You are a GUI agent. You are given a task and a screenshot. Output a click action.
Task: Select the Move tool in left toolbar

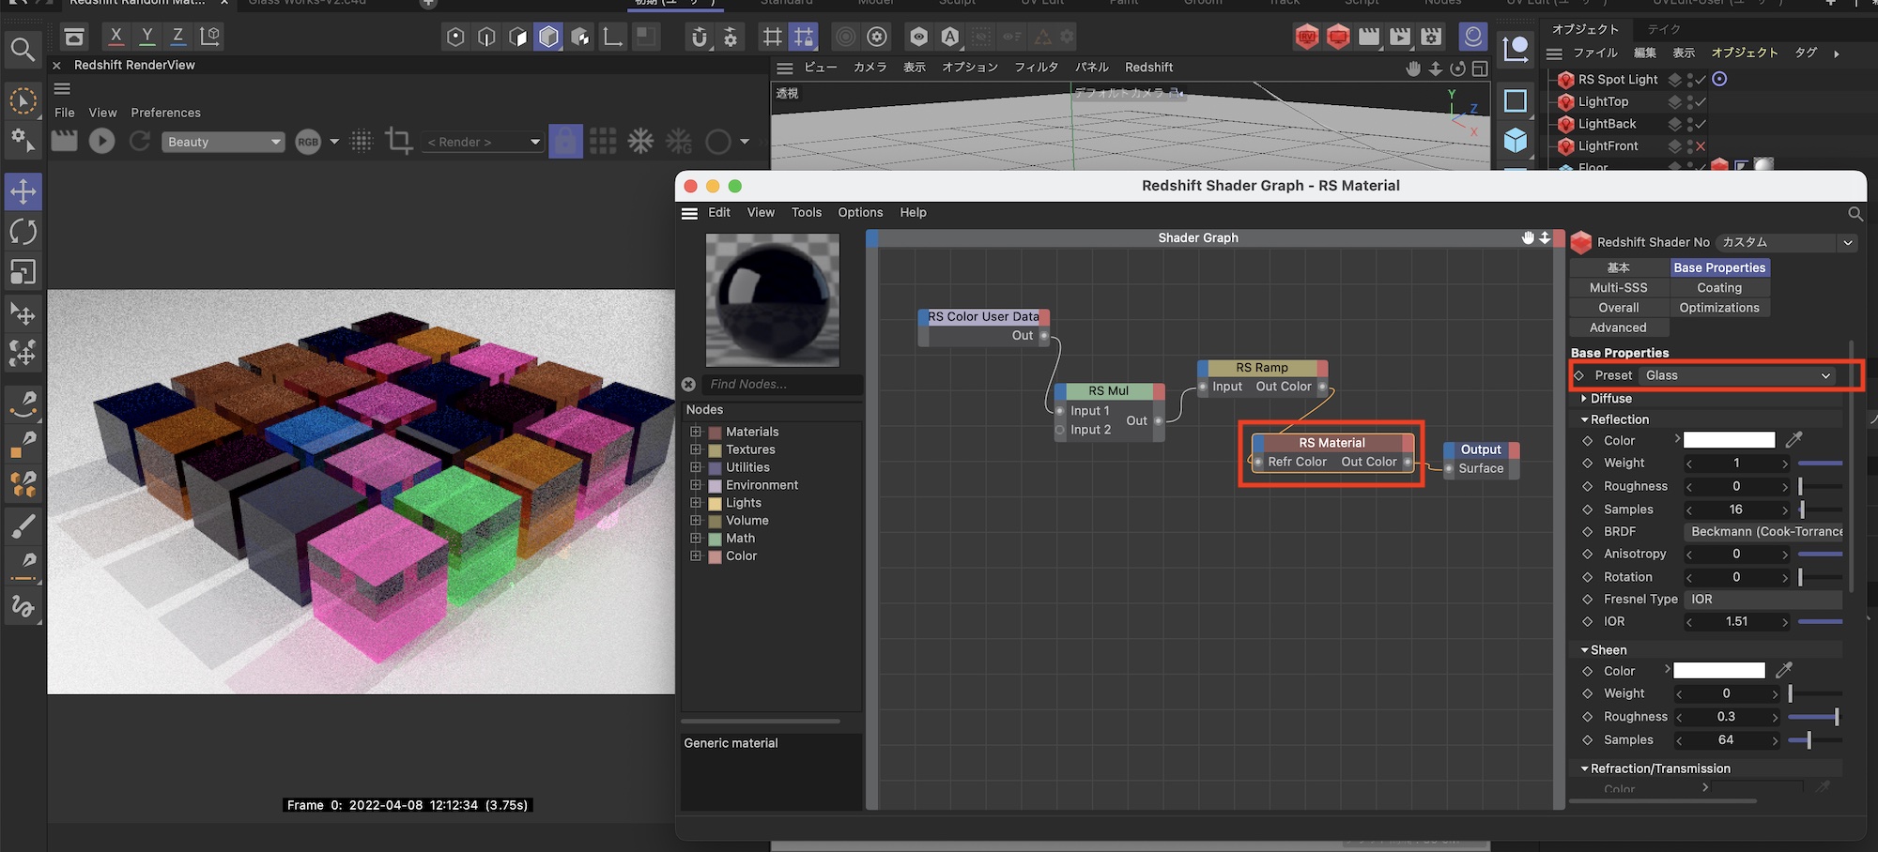click(23, 191)
